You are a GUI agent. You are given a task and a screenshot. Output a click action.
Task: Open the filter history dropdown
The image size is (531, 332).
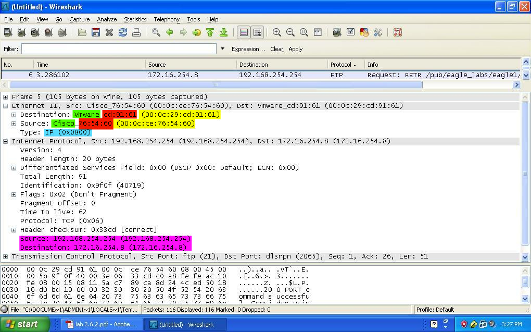tap(222, 49)
